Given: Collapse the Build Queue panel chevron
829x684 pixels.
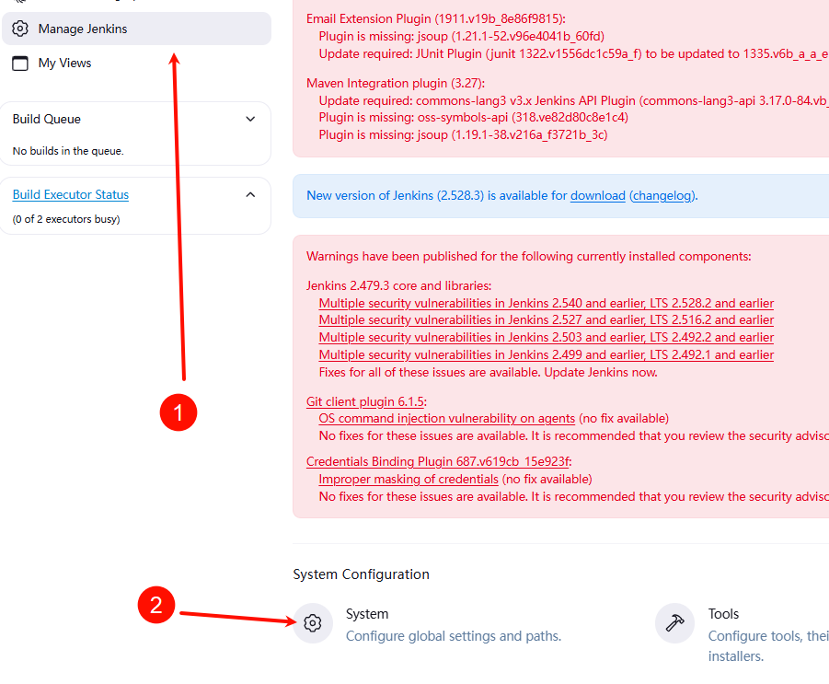Looking at the screenshot, I should click(x=250, y=119).
